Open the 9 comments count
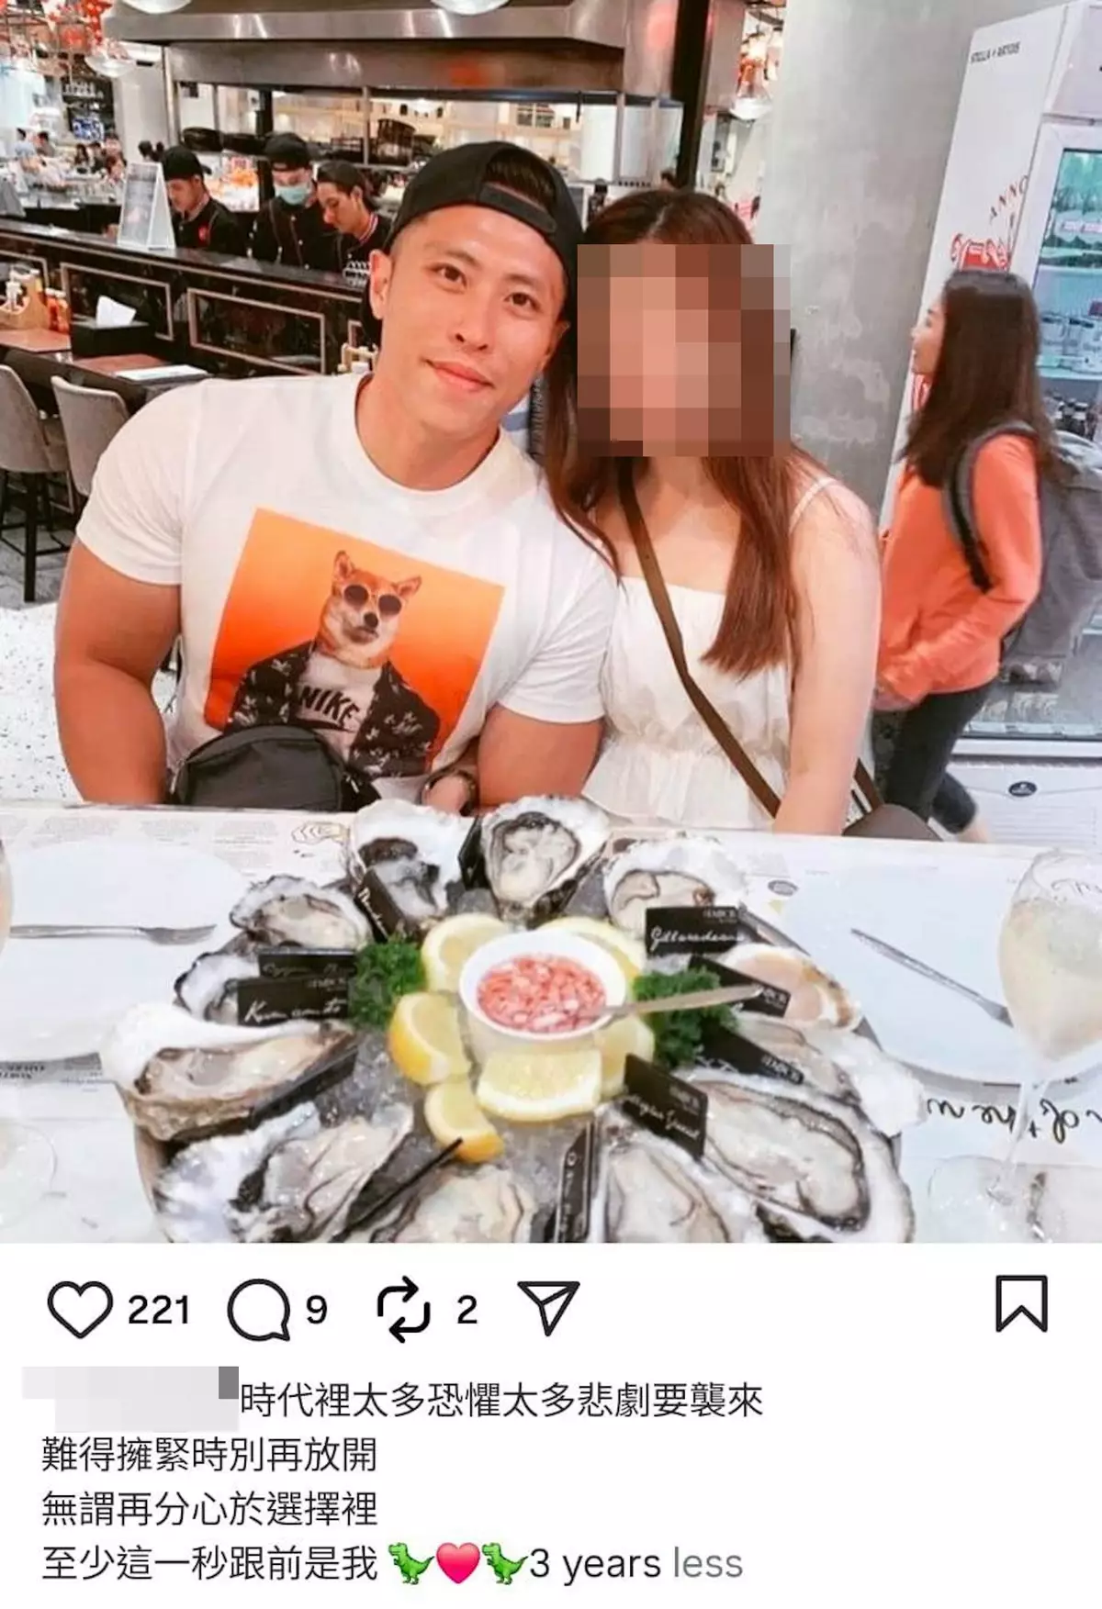Viewport: 1102px width, 1609px height. pos(316,1310)
